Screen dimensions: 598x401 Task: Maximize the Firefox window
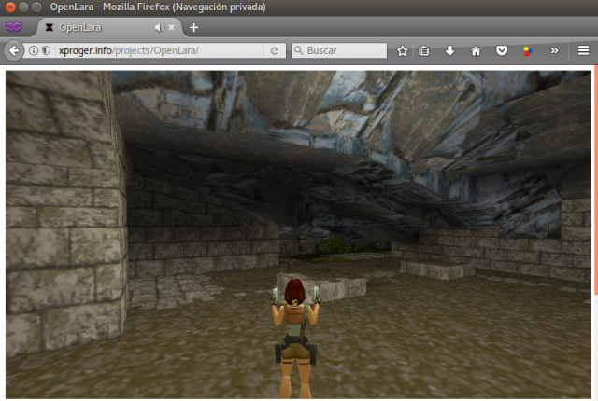click(36, 7)
